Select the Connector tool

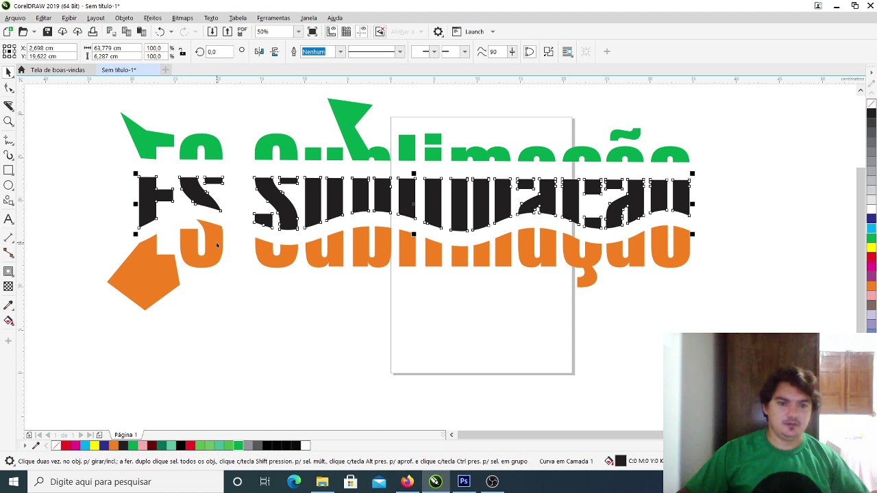click(8, 253)
